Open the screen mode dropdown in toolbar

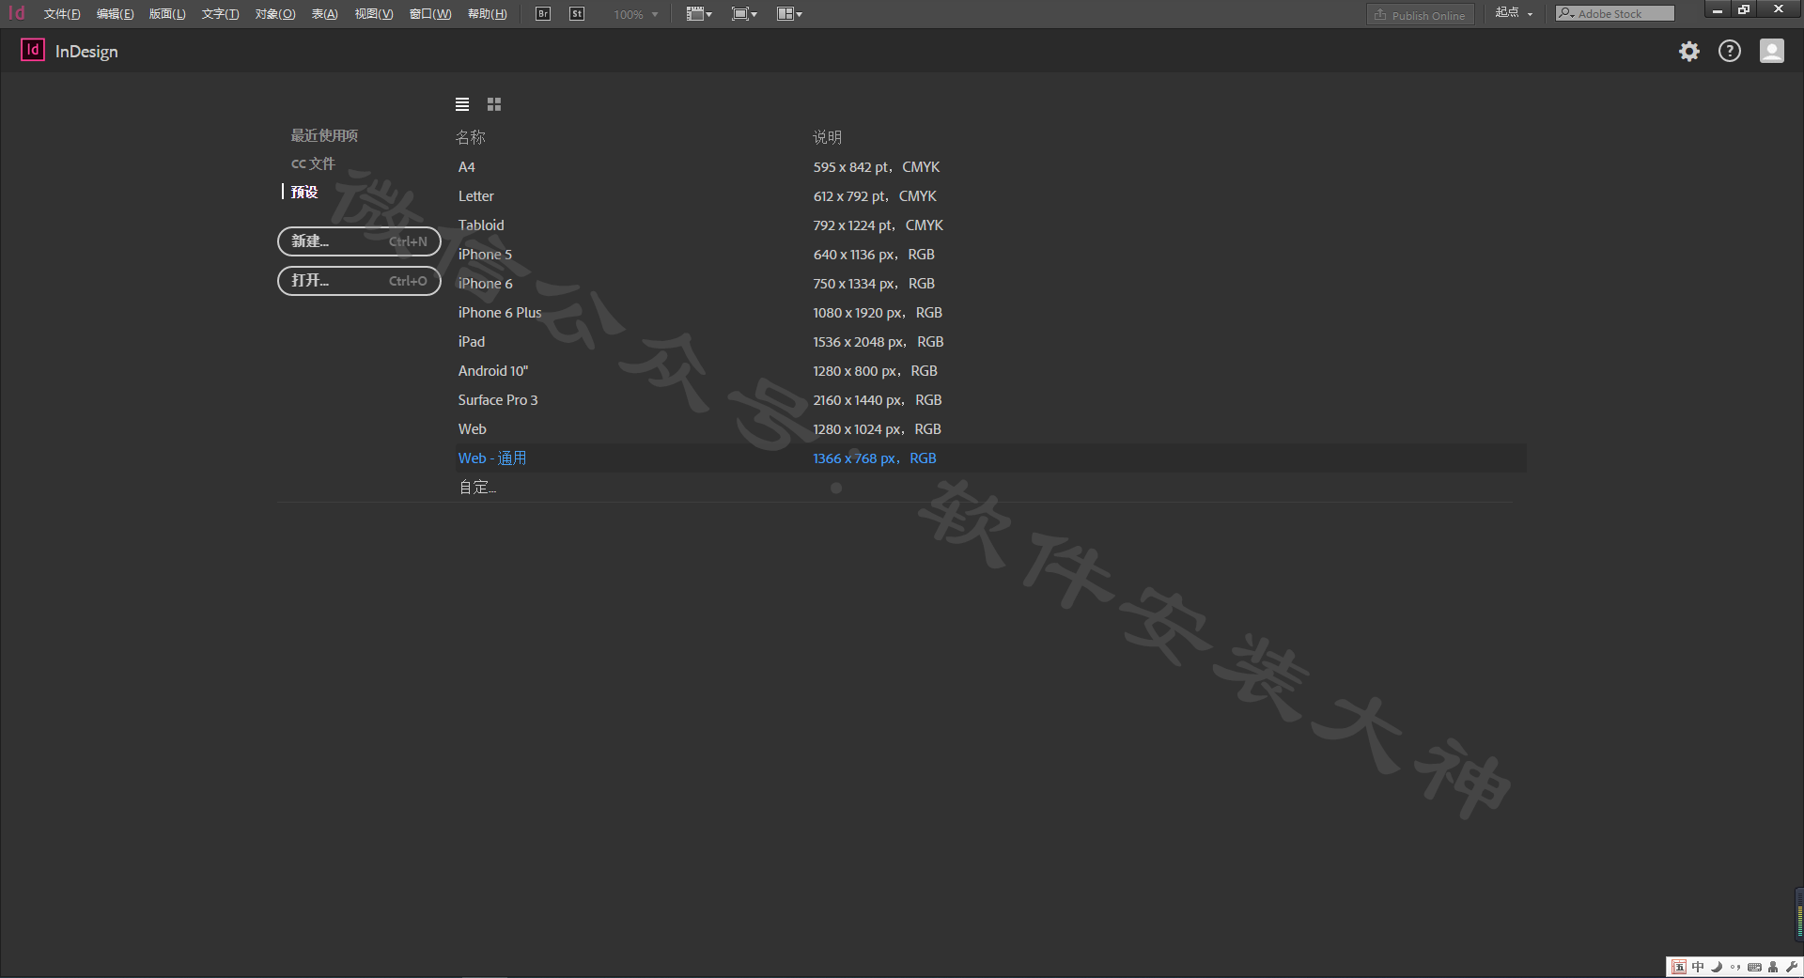744,14
